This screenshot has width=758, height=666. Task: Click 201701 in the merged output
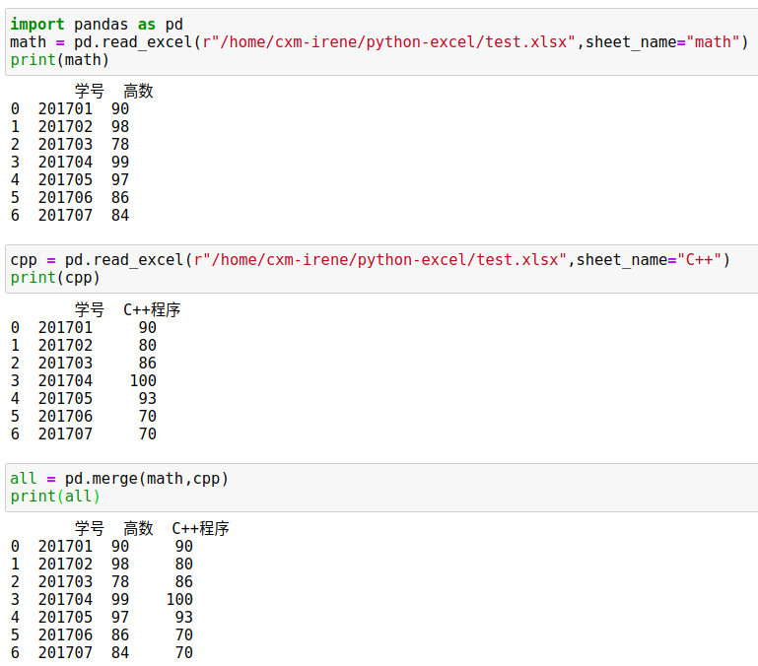[65, 546]
